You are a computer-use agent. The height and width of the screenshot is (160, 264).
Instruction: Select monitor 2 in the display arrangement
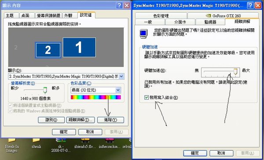tap(48, 50)
